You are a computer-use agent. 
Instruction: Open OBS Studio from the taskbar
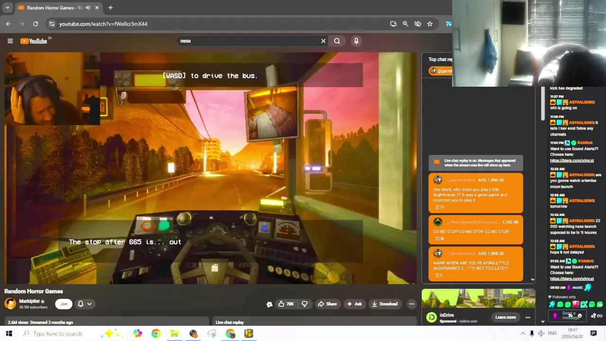[193, 333]
